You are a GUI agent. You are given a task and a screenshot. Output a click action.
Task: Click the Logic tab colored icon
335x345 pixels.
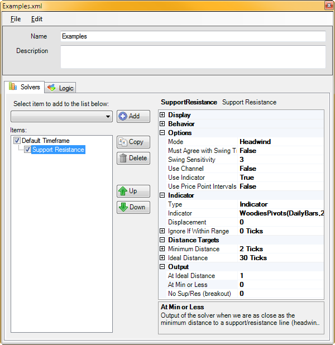pos(52,88)
